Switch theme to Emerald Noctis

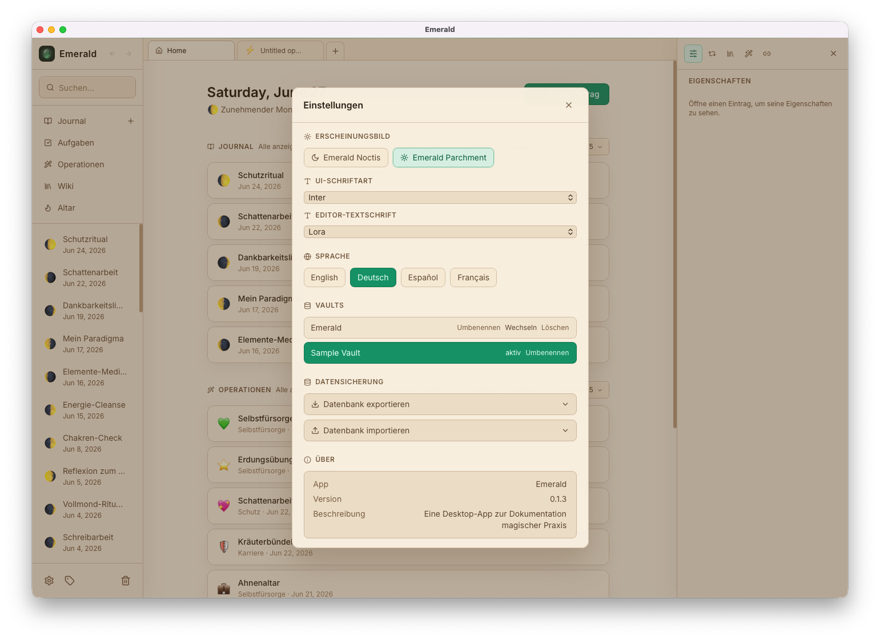346,158
